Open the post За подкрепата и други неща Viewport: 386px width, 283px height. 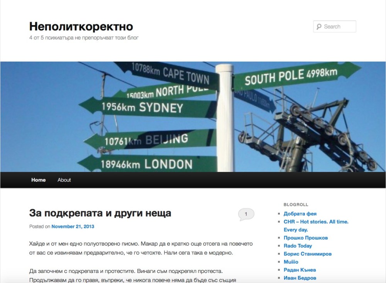pyautogui.click(x=100, y=212)
